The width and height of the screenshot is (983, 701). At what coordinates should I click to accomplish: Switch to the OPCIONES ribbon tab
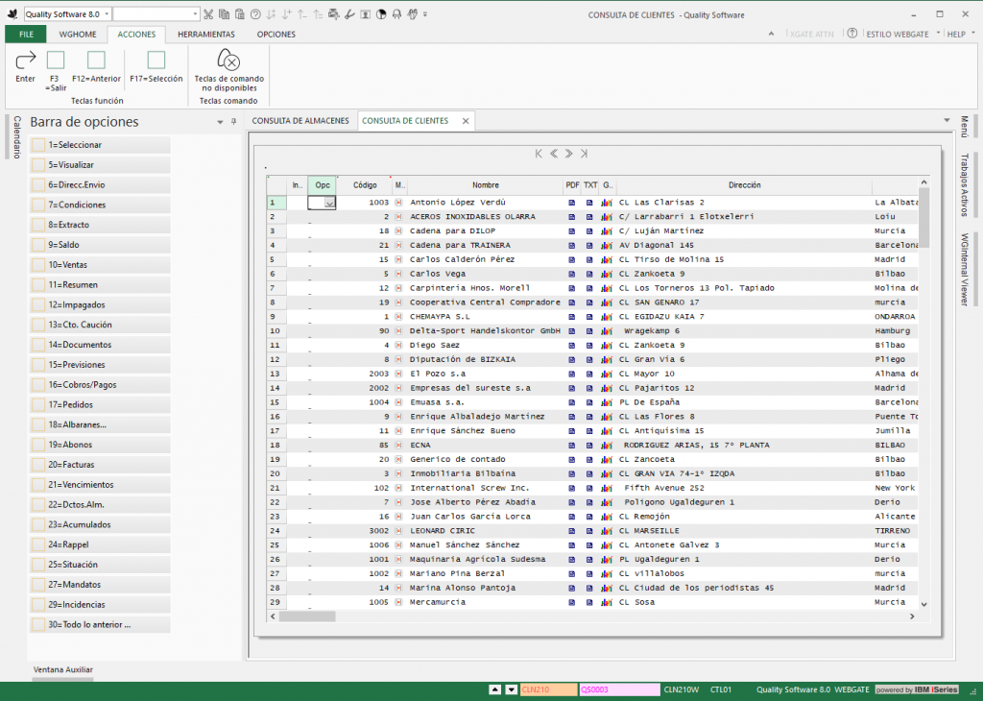click(x=276, y=35)
